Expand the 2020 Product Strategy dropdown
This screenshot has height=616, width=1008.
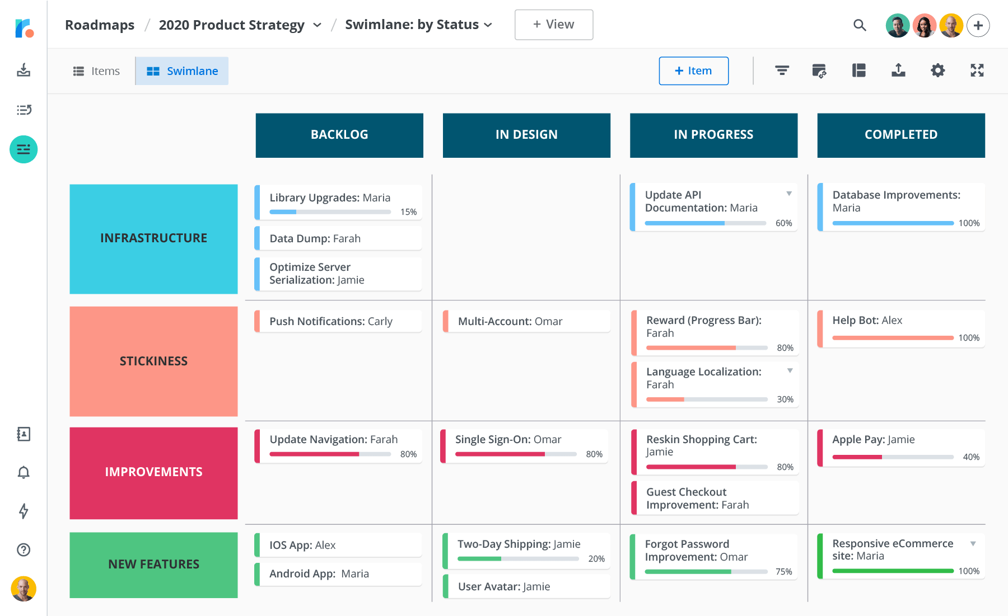[317, 25]
